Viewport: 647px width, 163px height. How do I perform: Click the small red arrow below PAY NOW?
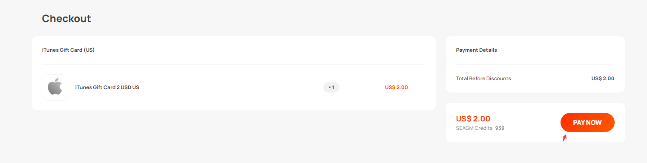(565, 138)
